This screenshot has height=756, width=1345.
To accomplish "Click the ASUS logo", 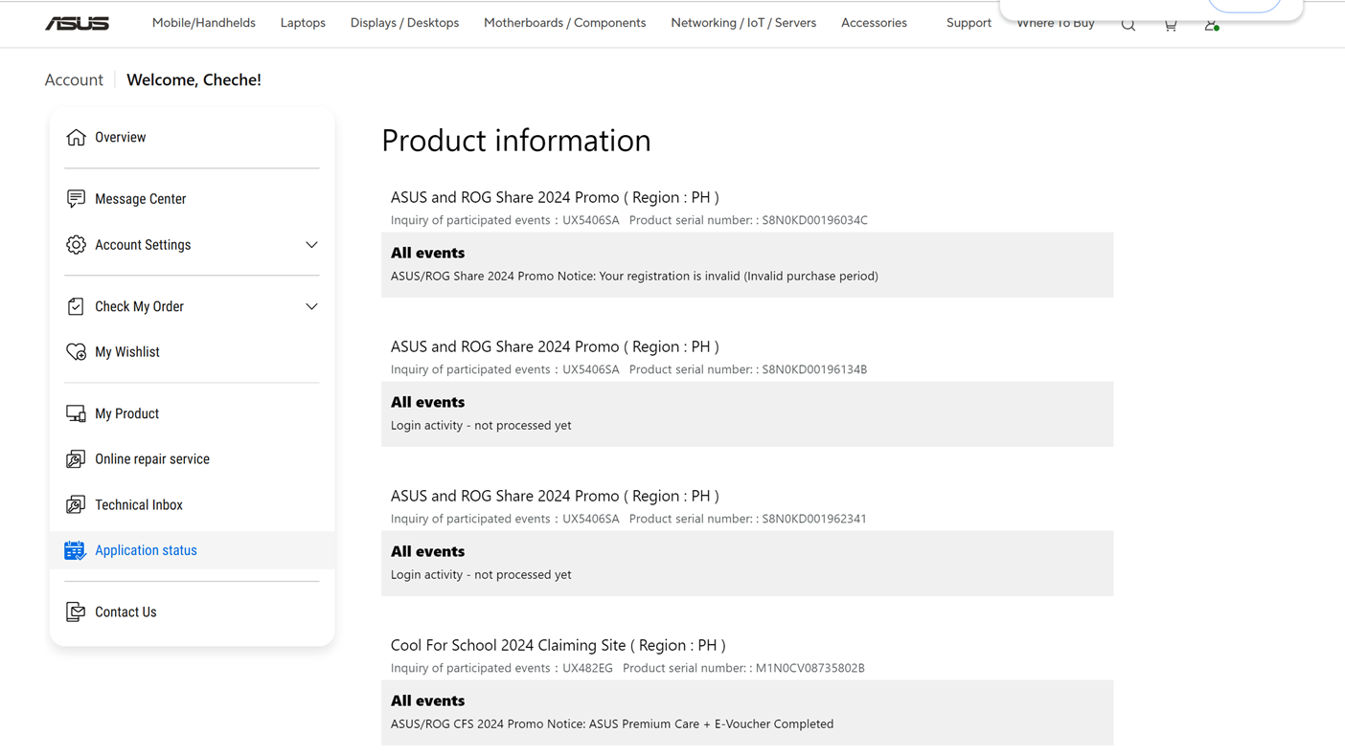I will pyautogui.click(x=77, y=23).
